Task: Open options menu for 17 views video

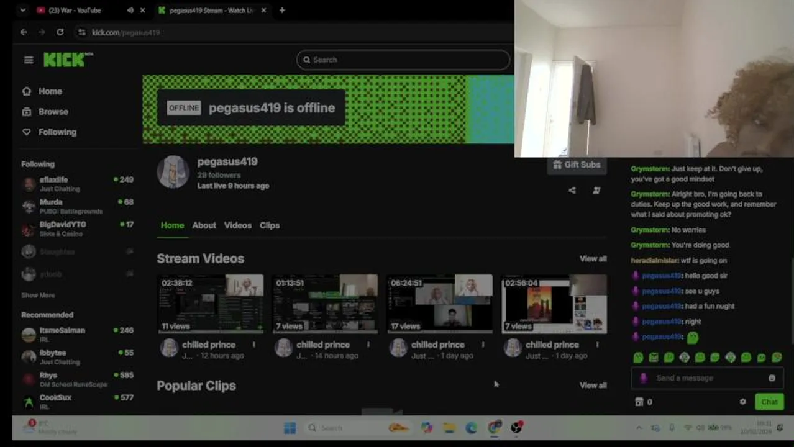Action: pyautogui.click(x=483, y=345)
